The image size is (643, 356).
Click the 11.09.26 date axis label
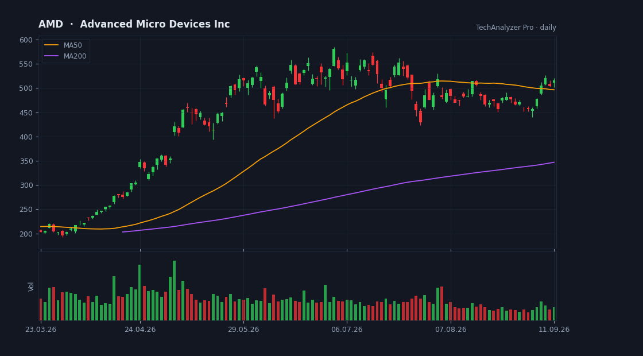pyautogui.click(x=554, y=330)
